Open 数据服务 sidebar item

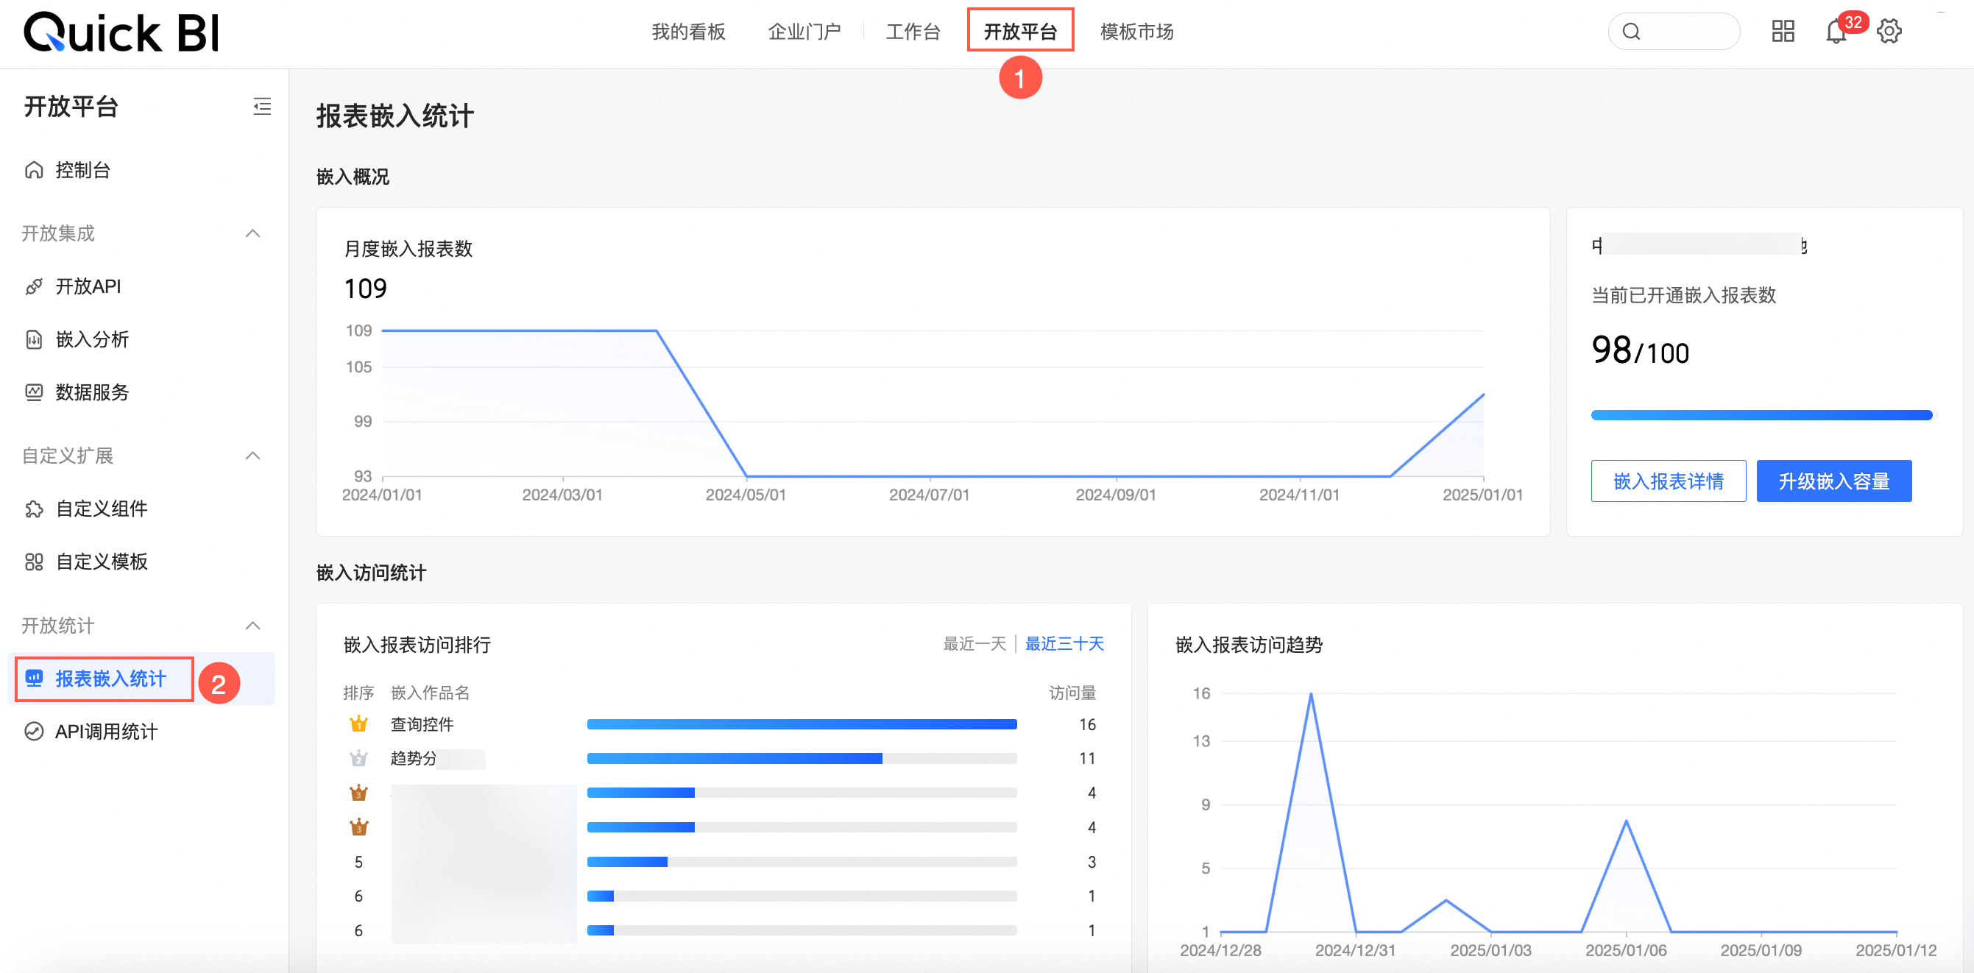pos(91,392)
